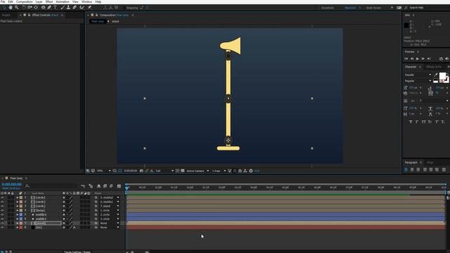The height and width of the screenshot is (253, 450).
Task: Expand the stand layer properties
Action: [x=17, y=223]
